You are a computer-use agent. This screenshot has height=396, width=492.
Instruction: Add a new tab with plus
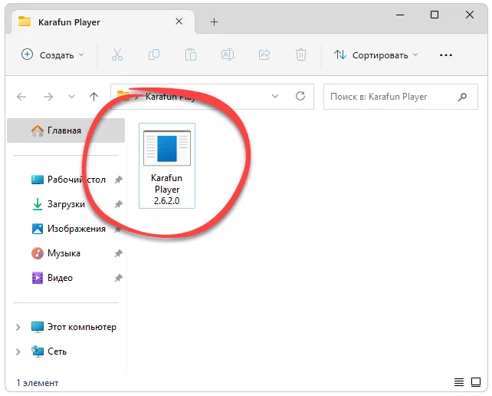pyautogui.click(x=214, y=22)
